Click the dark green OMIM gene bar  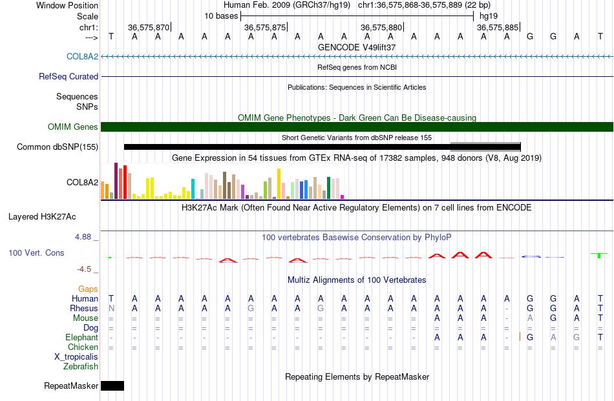point(357,127)
